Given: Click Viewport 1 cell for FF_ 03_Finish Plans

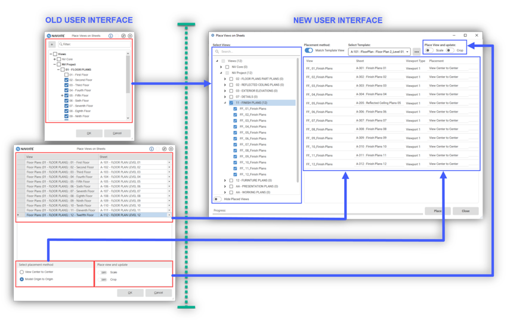Looking at the screenshot, I should [413, 86].
